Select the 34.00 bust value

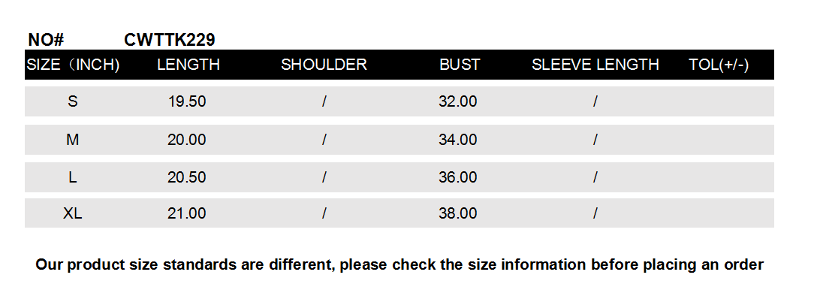458,140
